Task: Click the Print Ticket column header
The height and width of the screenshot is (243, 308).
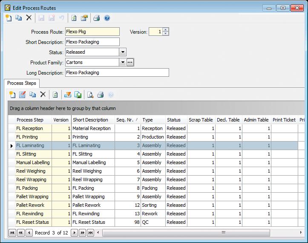Action: pos(284,120)
